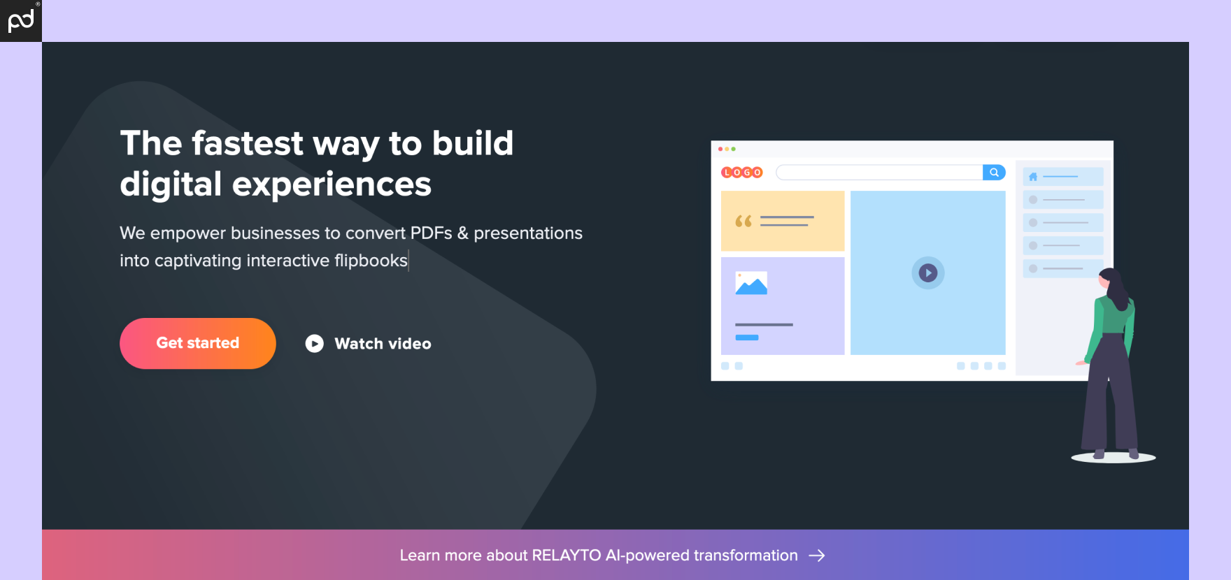Screen dimensions: 1231x580
Task: Click the Get started button
Action: pos(198,343)
